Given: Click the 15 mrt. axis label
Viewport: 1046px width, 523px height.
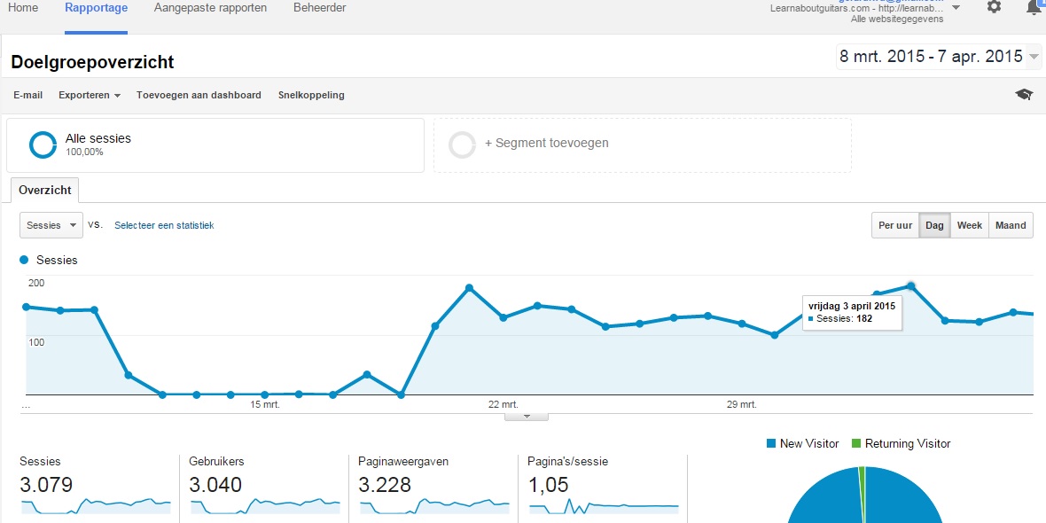Looking at the screenshot, I should (265, 404).
